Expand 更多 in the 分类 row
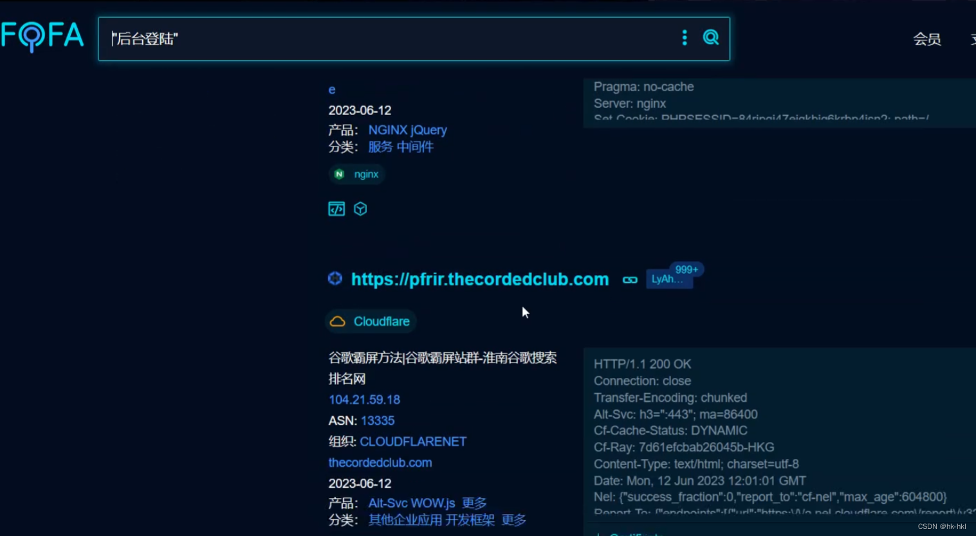 click(514, 520)
